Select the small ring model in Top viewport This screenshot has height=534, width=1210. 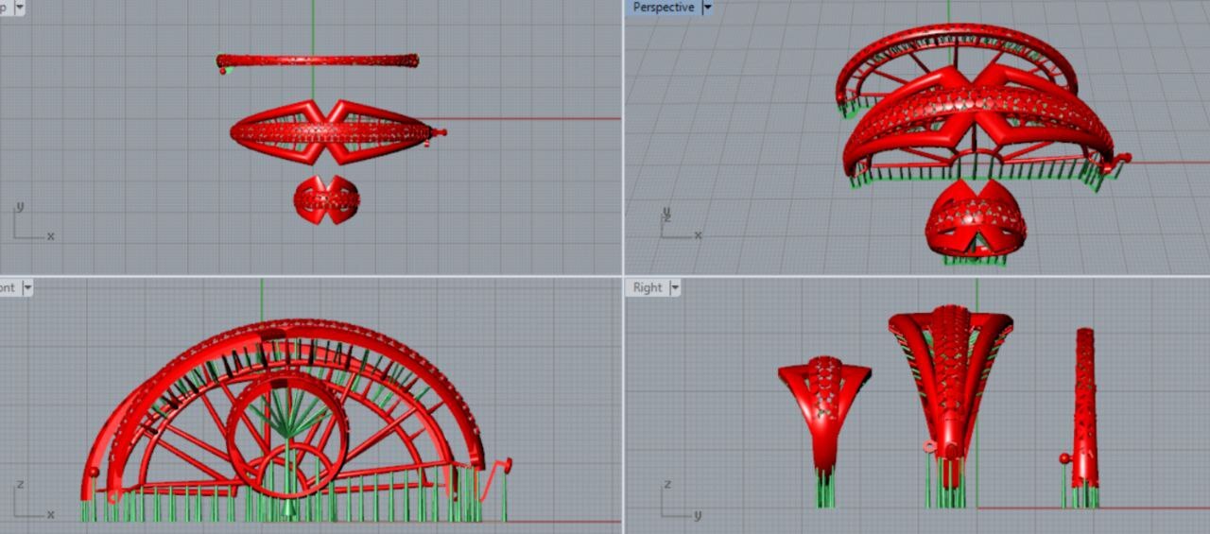(x=326, y=199)
